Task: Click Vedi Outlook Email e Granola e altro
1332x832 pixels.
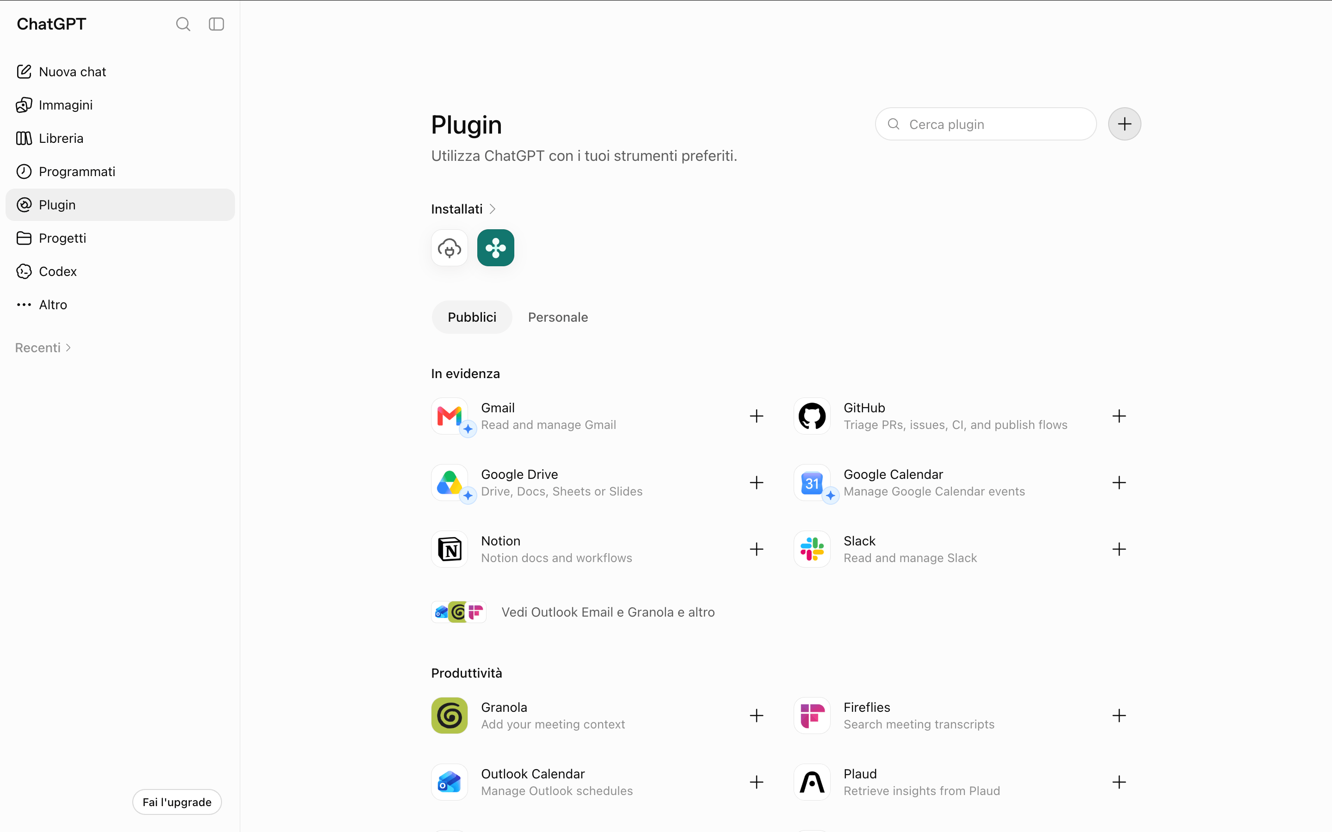Action: [608, 612]
